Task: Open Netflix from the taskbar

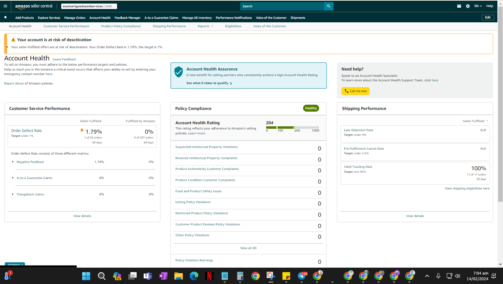Action: 209,276
